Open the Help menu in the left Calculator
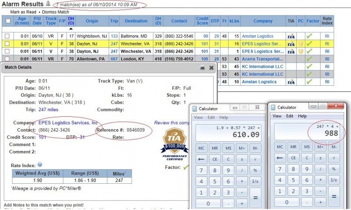351x210 pixels. coord(224,117)
